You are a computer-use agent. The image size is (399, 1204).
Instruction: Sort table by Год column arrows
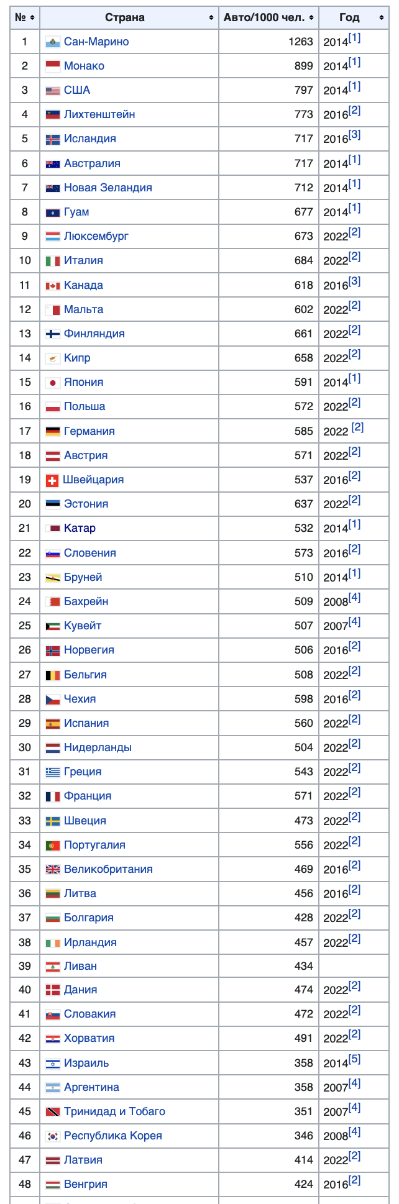click(382, 18)
